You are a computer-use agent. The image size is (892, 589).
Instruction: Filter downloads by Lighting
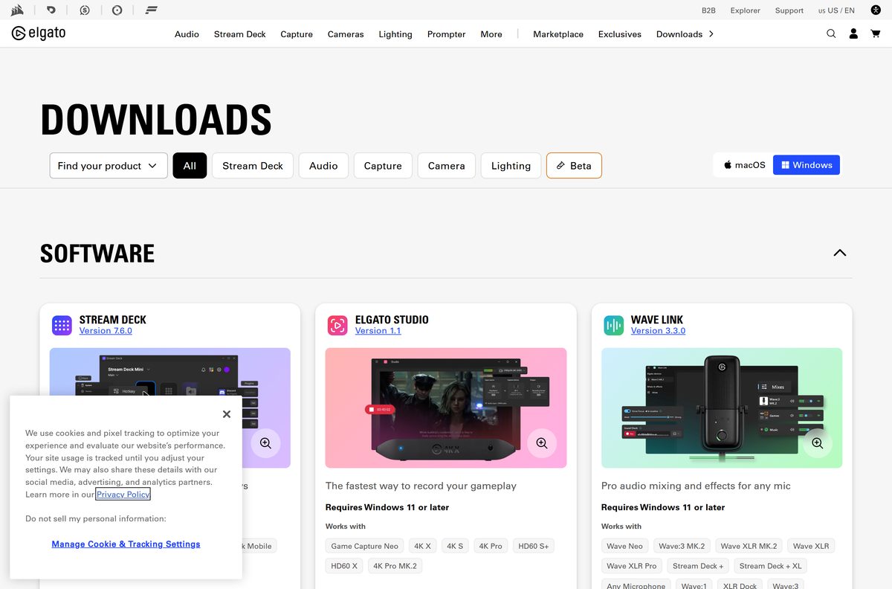pyautogui.click(x=511, y=166)
